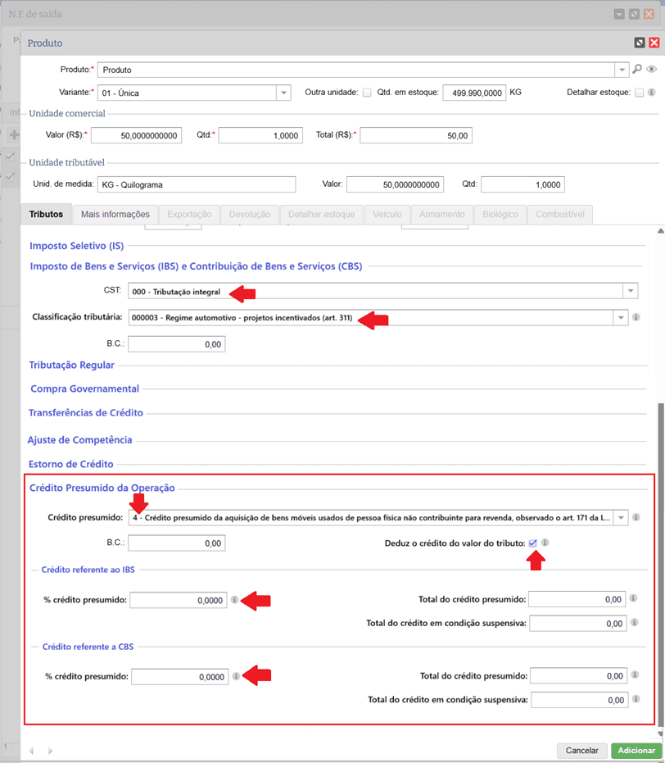Select the Tributos tab
This screenshot has height=763, width=665.
[x=46, y=215]
